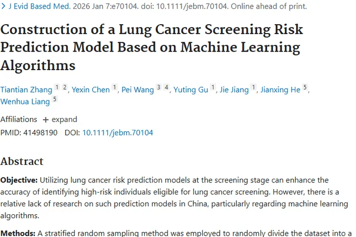Click affiliation superscript 3 after Pei Wang
The width and height of the screenshot is (356, 237).
(159, 87)
